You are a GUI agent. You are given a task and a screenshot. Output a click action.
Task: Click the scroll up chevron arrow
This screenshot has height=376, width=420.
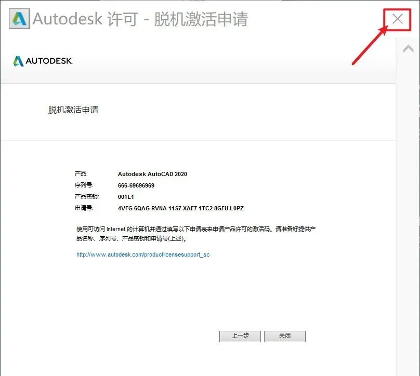tap(408, 49)
